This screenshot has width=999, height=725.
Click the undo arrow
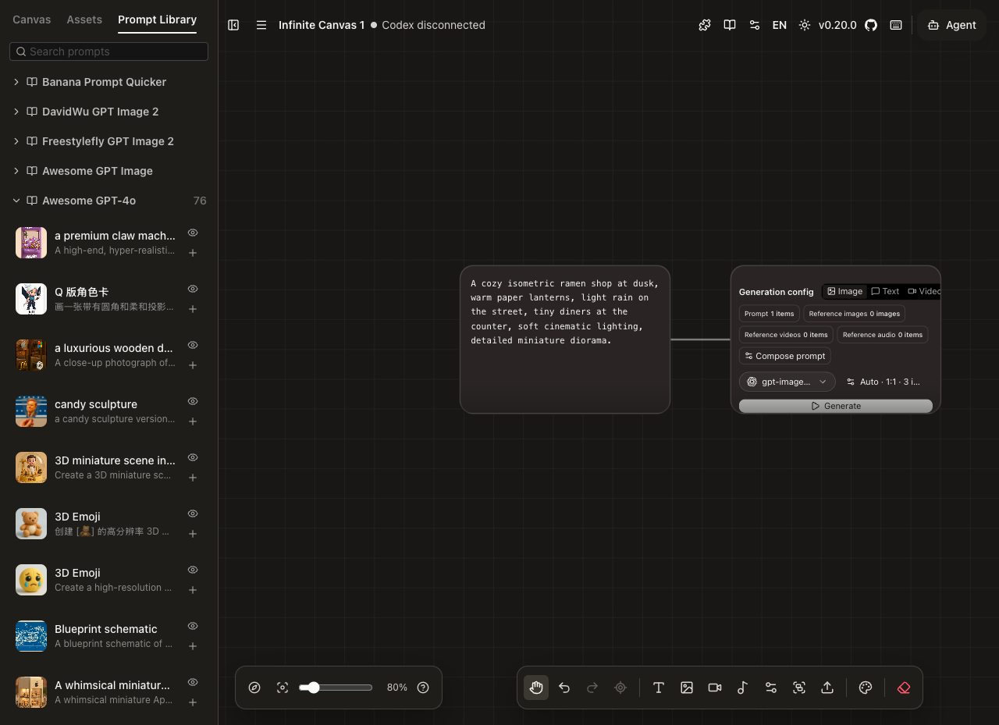coord(564,688)
